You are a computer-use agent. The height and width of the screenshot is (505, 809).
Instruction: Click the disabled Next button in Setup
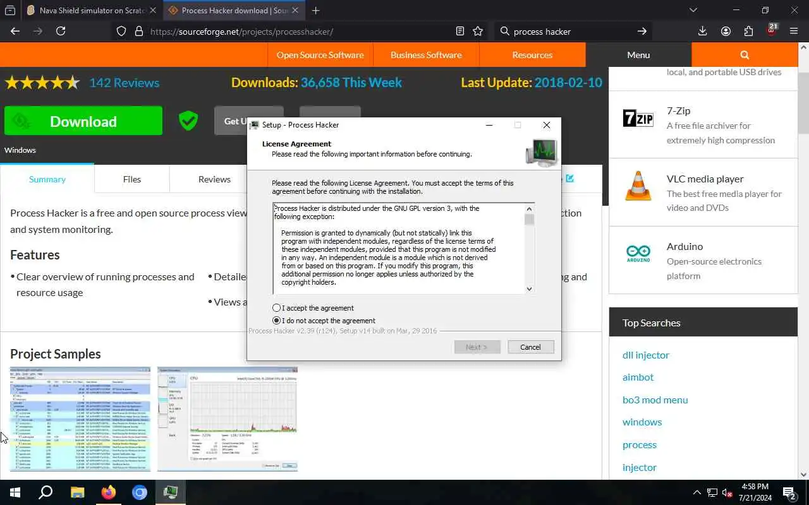tap(477, 347)
